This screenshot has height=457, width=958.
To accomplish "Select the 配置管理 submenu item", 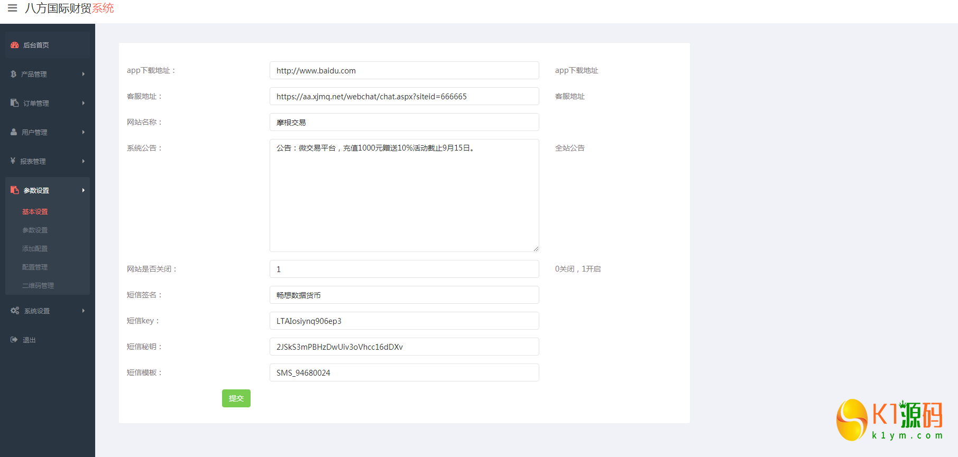I will pos(35,267).
